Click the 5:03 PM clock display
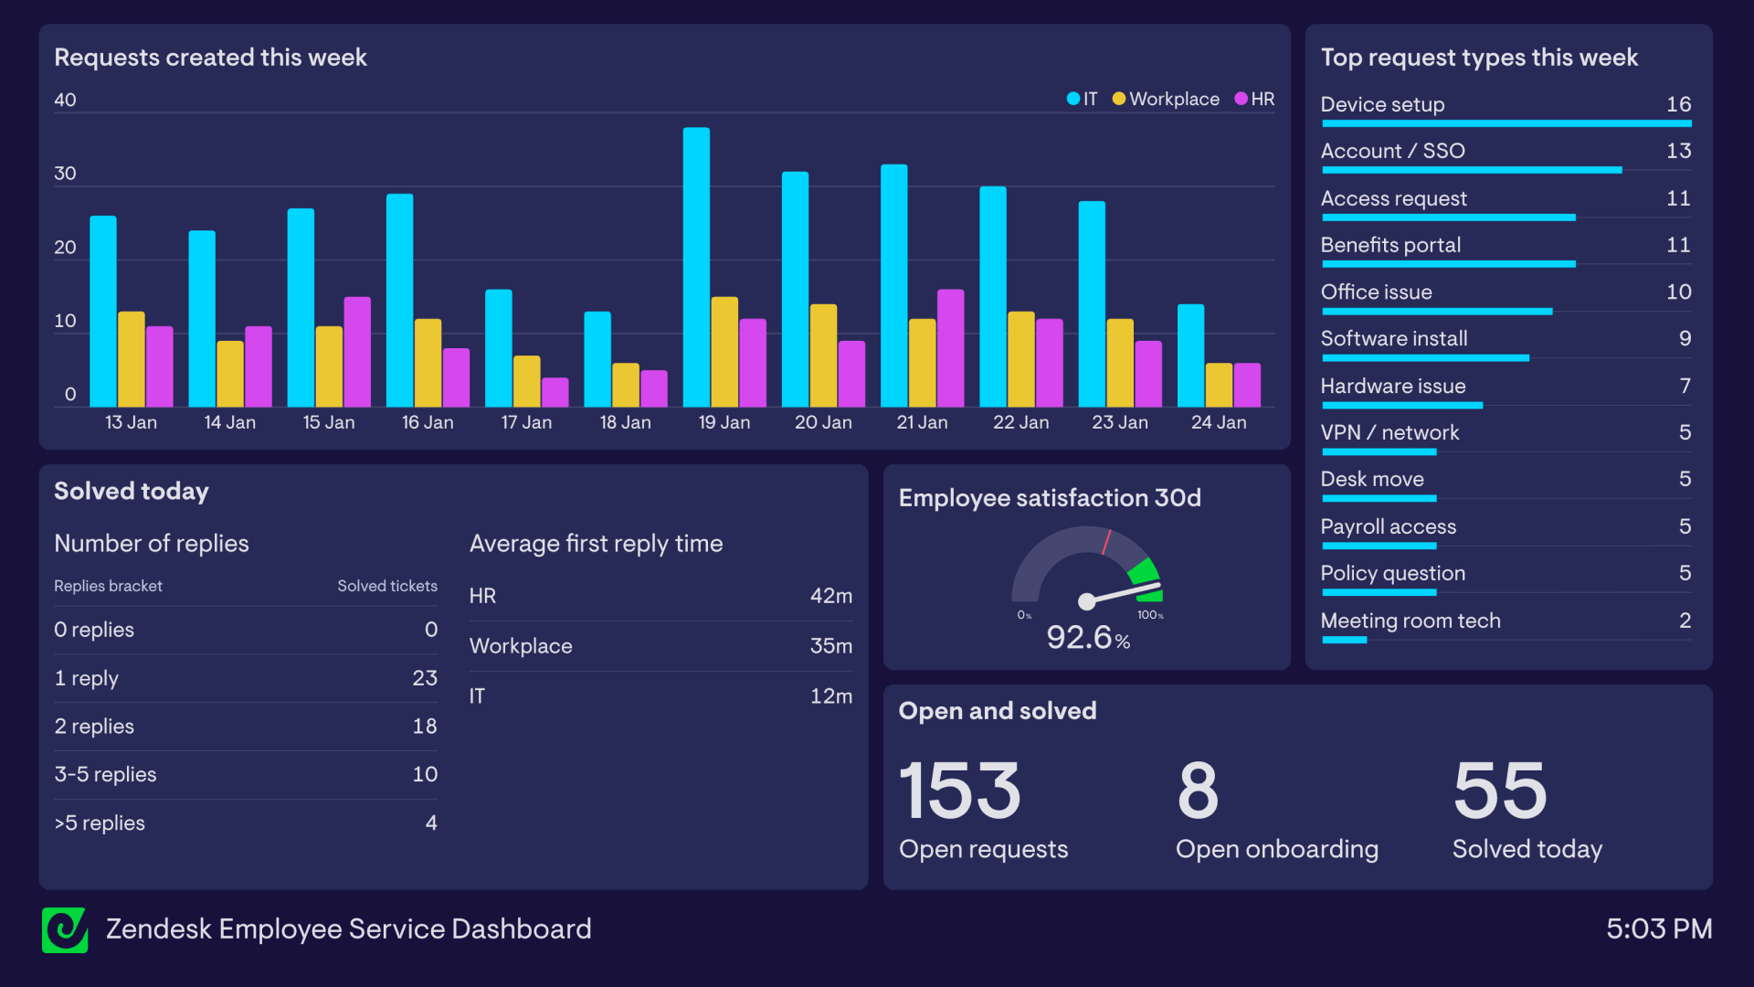 pyautogui.click(x=1658, y=929)
